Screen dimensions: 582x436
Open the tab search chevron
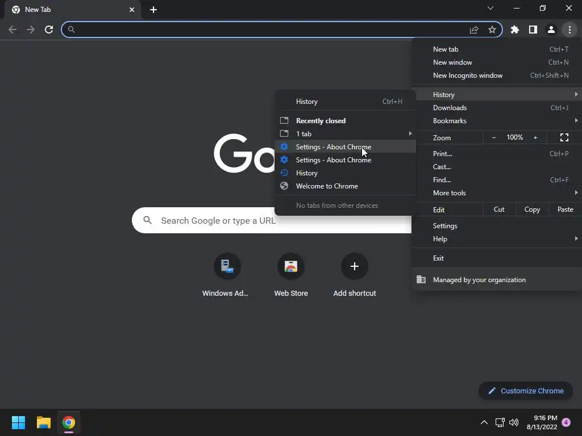pyautogui.click(x=490, y=8)
